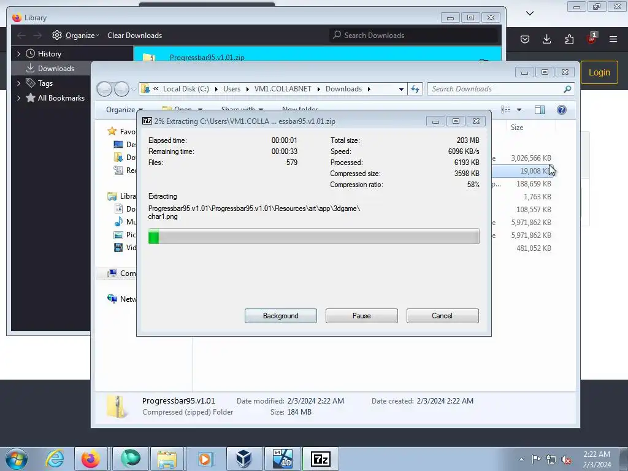Send extraction to Background
Image resolution: width=628 pixels, height=471 pixels.
click(280, 316)
